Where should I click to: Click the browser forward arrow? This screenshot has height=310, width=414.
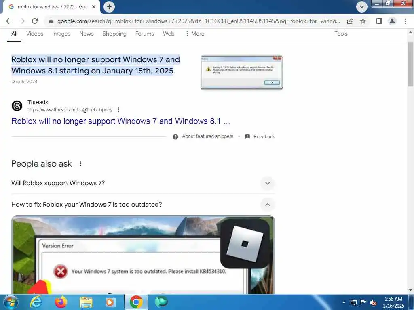[x=22, y=21]
